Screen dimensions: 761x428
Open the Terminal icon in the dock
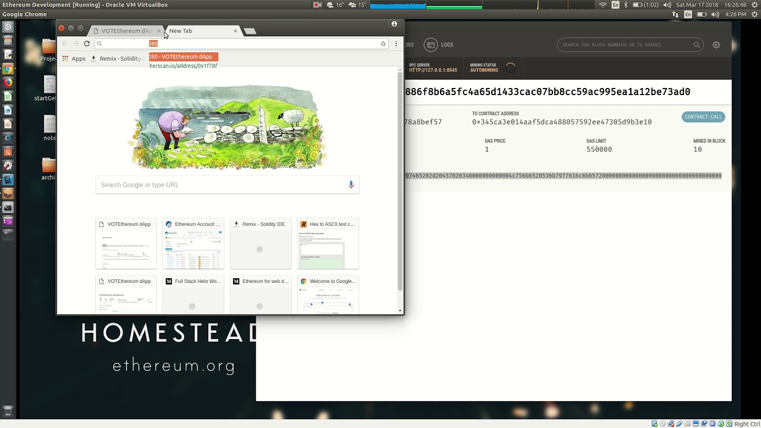(8, 207)
